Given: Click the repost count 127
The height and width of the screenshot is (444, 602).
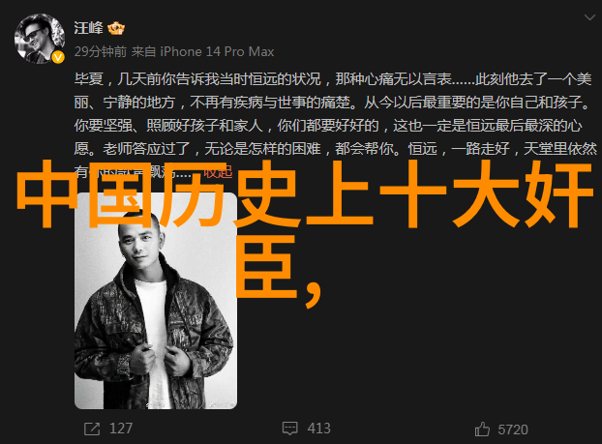Looking at the screenshot, I should [121, 429].
